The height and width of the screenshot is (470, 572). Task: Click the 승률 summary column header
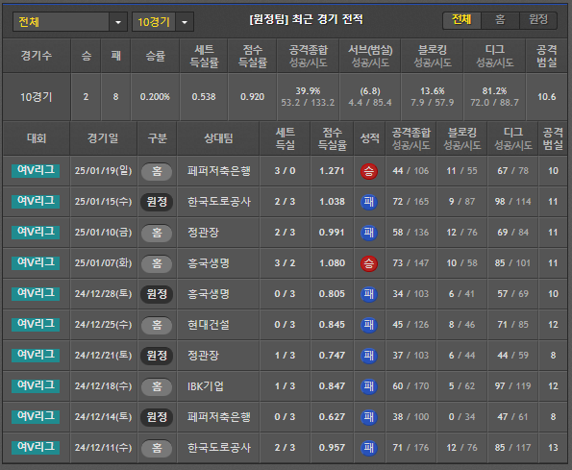(156, 56)
